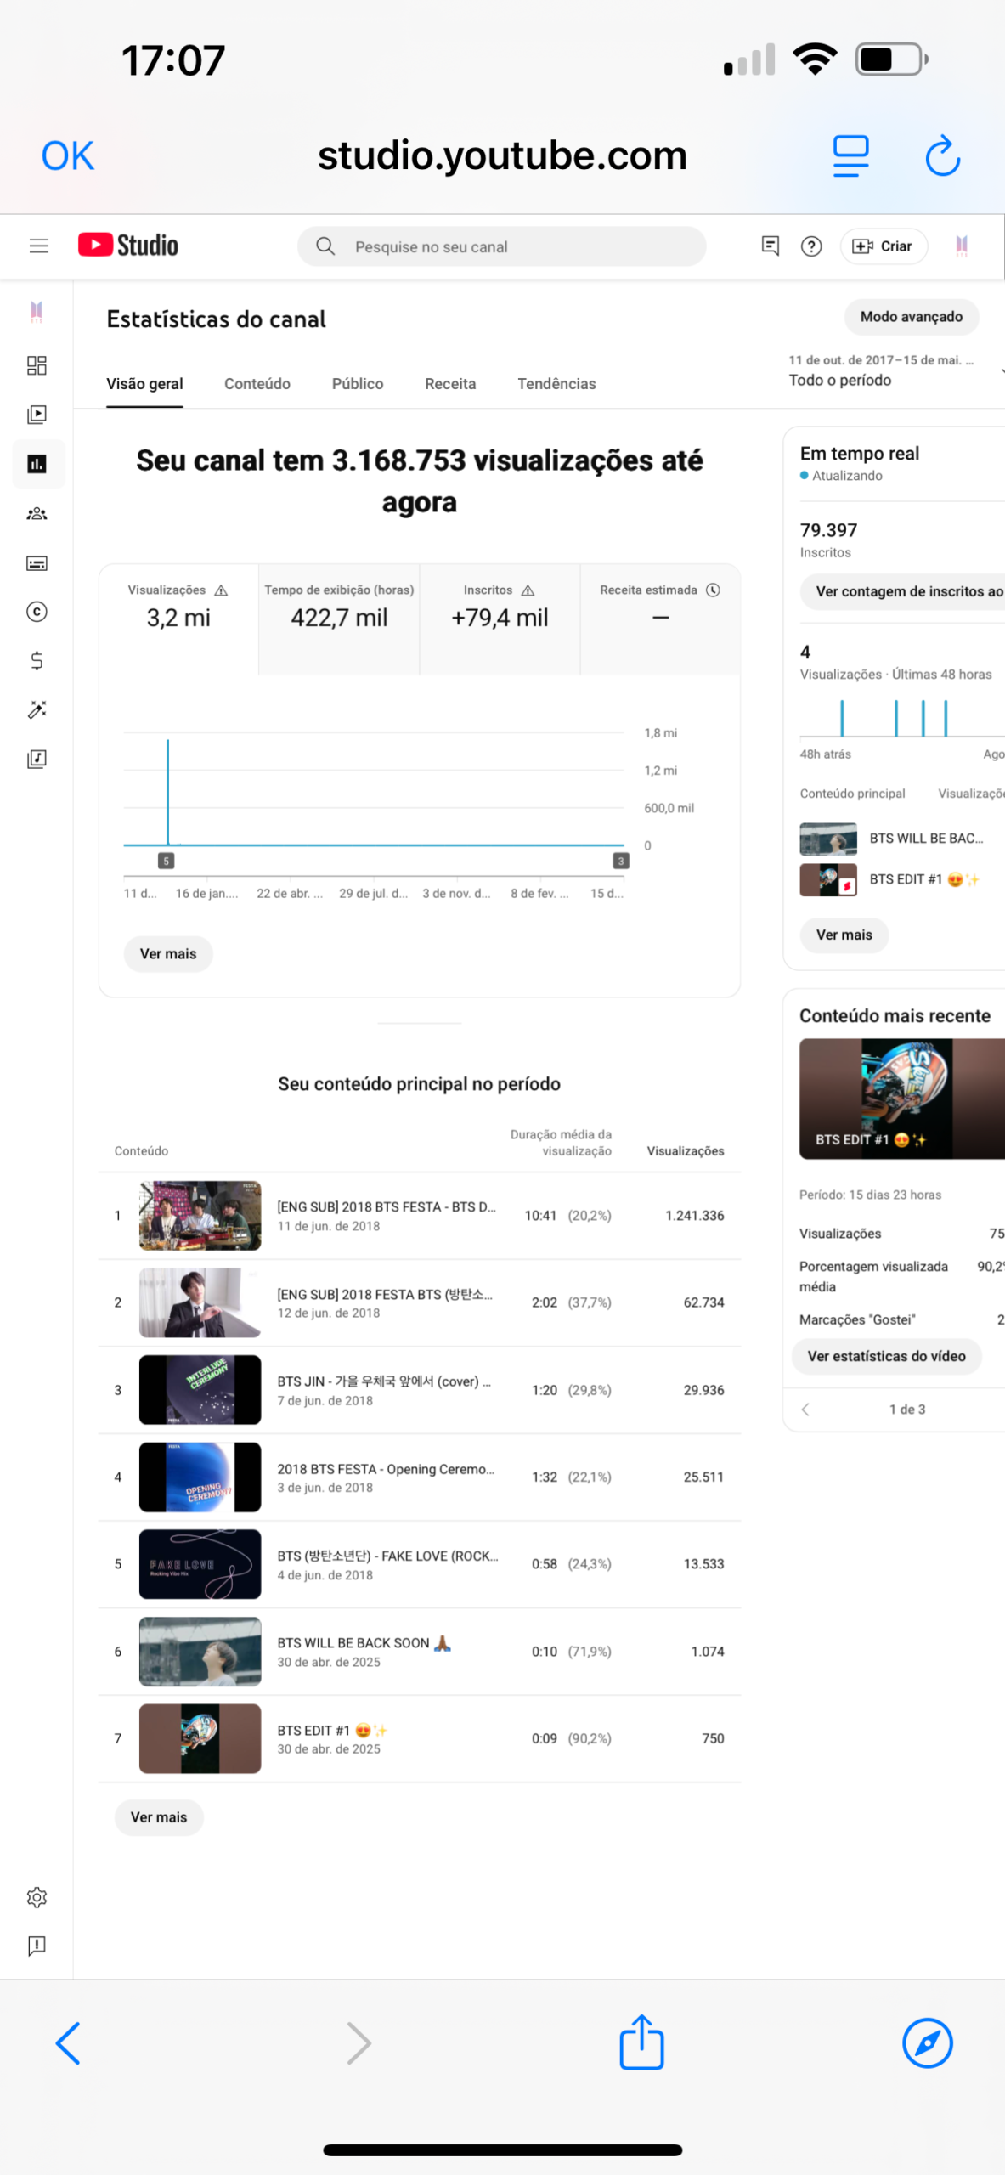Screen dimensions: 1005x2175
Task: Click the studio.youtube.com address text
Action: click(x=502, y=155)
